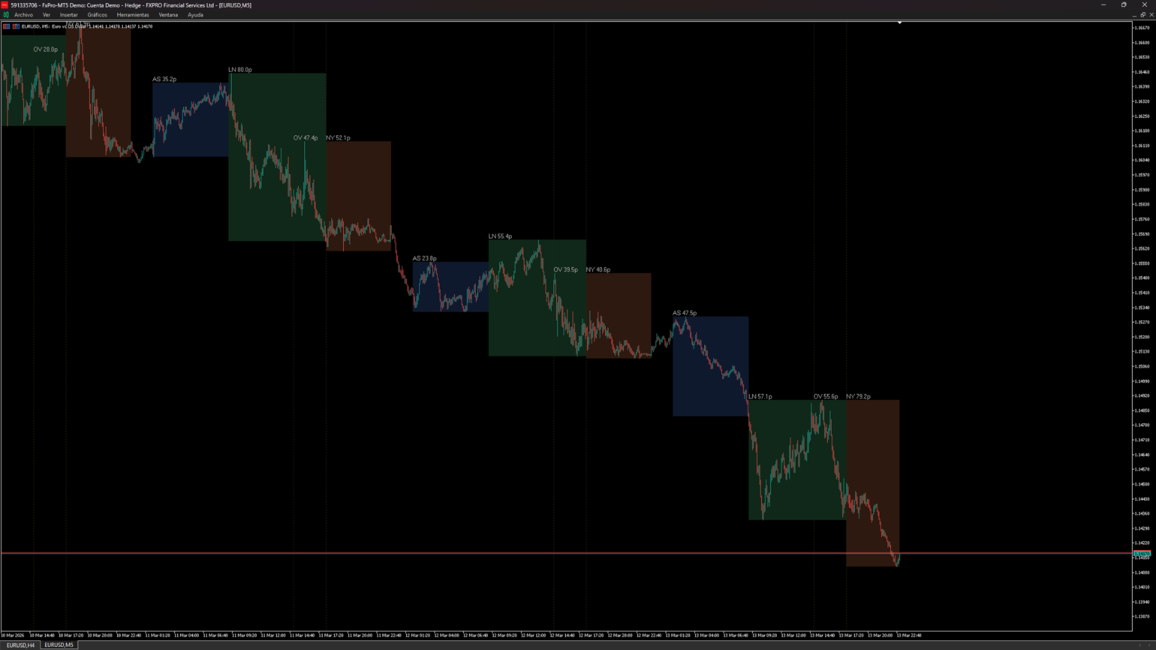Click the LN 80.0p session label
The height and width of the screenshot is (650, 1156).
[240, 70]
